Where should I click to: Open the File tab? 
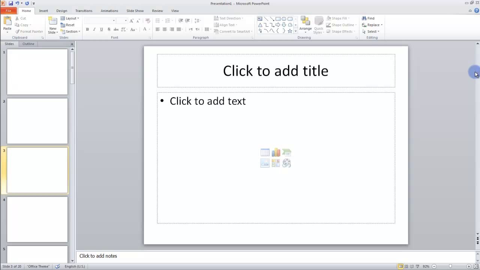point(8,11)
